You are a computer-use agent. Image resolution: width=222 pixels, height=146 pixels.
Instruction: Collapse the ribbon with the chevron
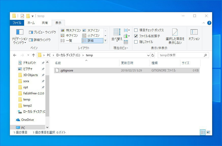point(203,23)
